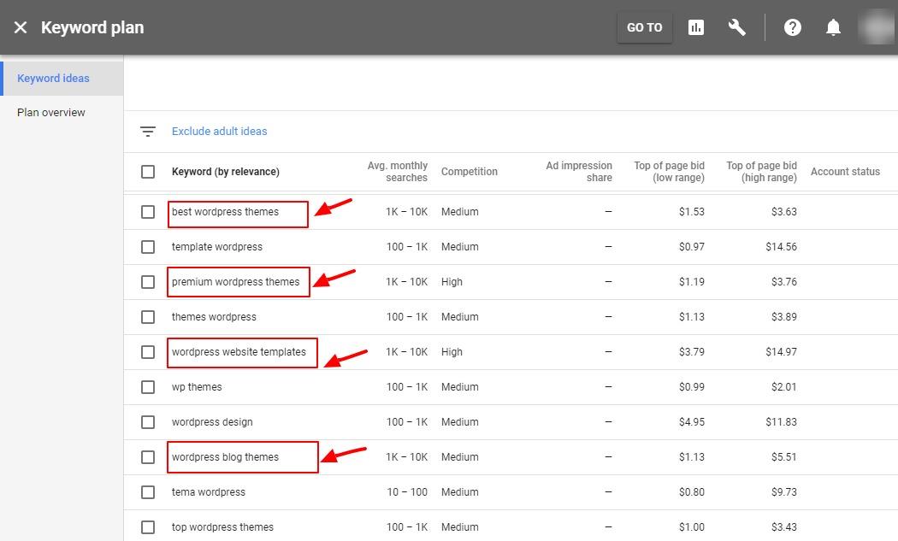Click keyword 'premium wordpress themes'
The height and width of the screenshot is (541, 898).
point(235,282)
